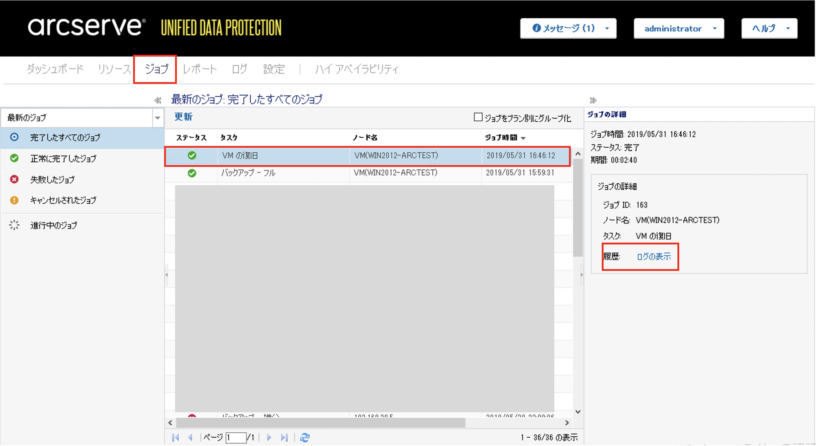Open the メッセージ (1) dropdown

click(568, 28)
